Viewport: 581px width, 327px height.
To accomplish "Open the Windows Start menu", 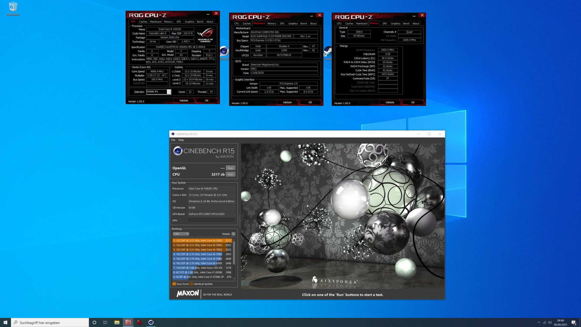I will (x=5, y=322).
